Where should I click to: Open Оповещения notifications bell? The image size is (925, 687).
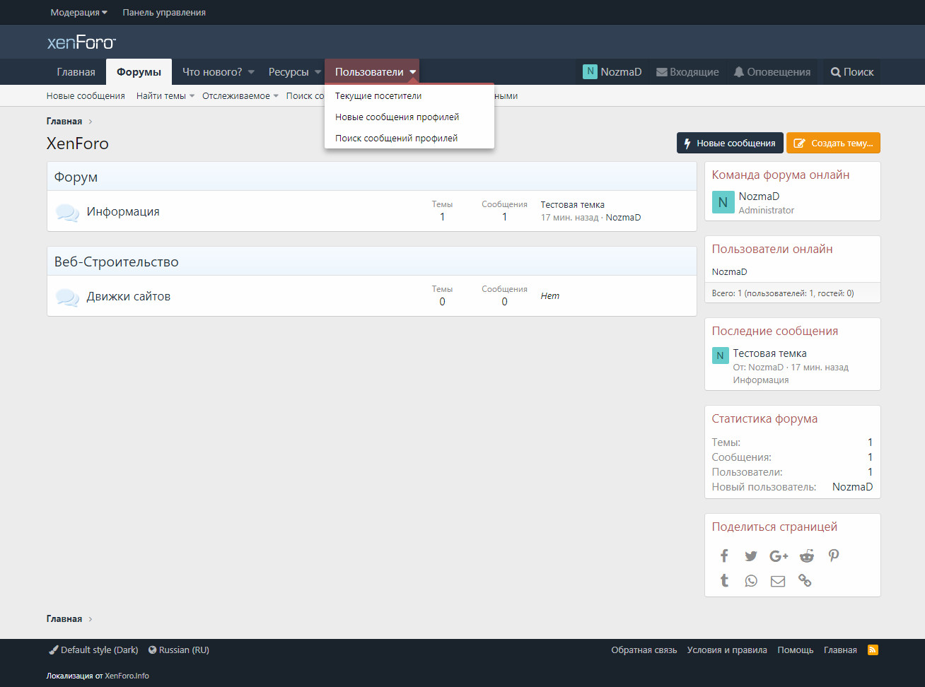(772, 72)
